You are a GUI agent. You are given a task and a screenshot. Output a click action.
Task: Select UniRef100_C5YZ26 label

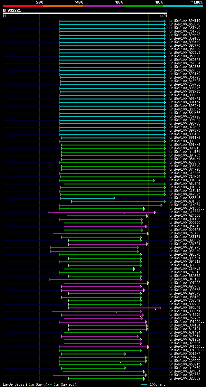coord(185,116)
